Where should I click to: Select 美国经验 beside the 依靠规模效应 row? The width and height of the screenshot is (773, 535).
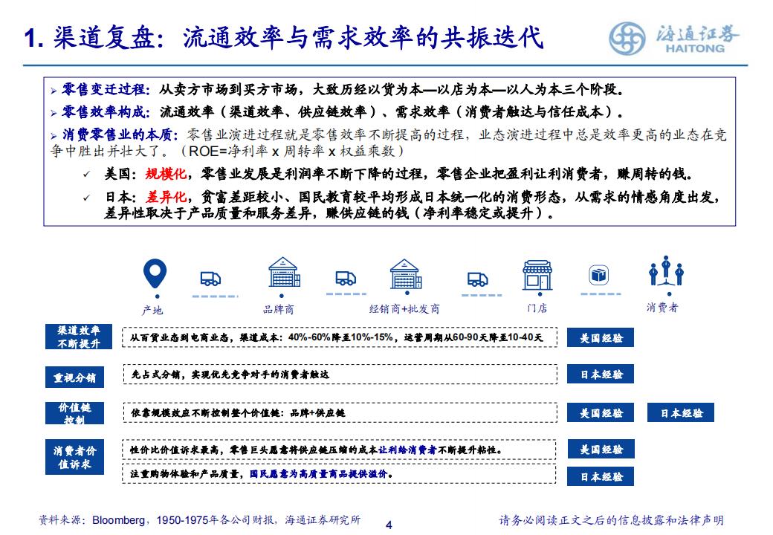(x=601, y=413)
